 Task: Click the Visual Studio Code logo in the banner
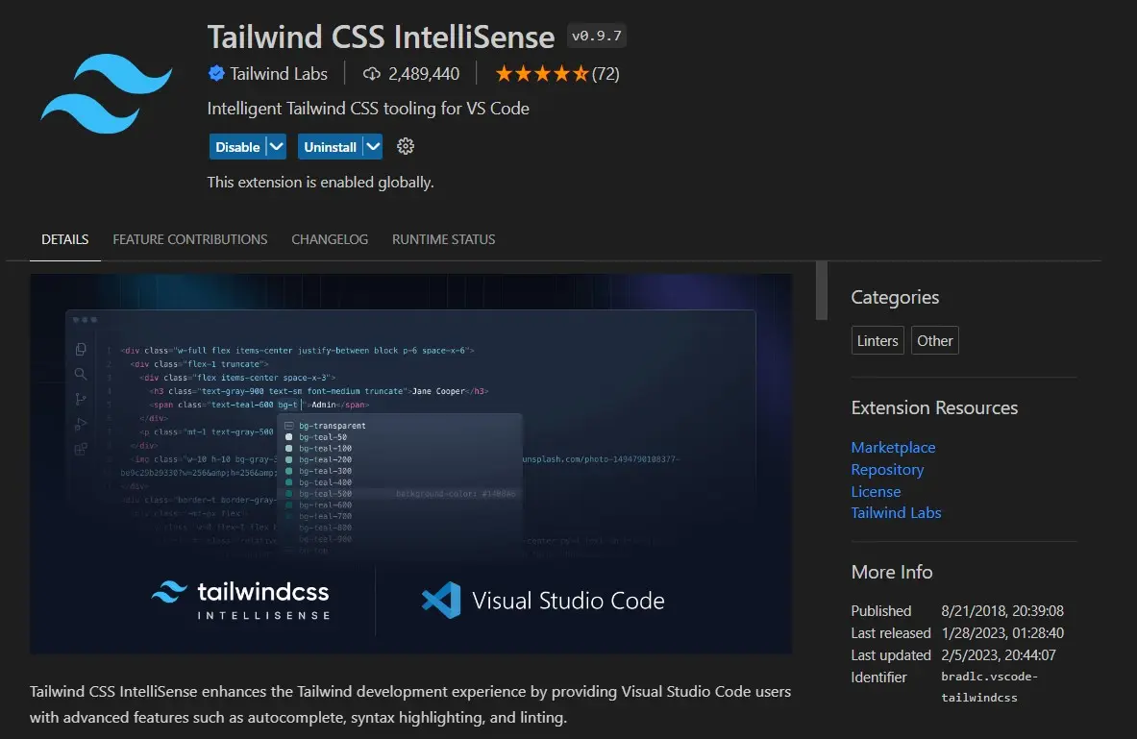coord(441,600)
